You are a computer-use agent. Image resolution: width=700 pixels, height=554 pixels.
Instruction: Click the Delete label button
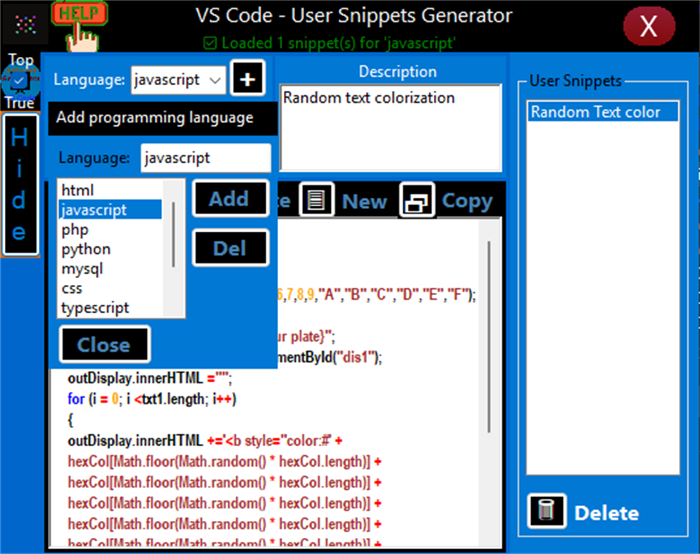[x=606, y=513]
